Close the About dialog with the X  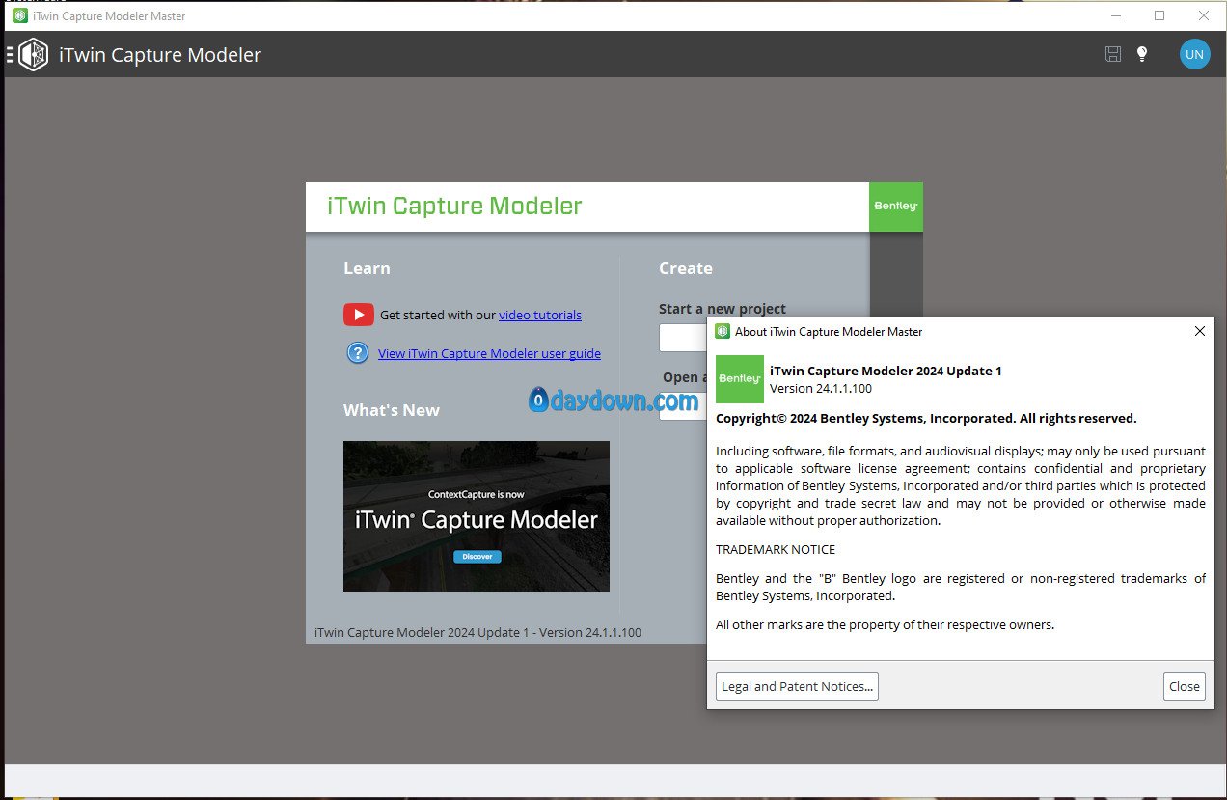[x=1200, y=331]
